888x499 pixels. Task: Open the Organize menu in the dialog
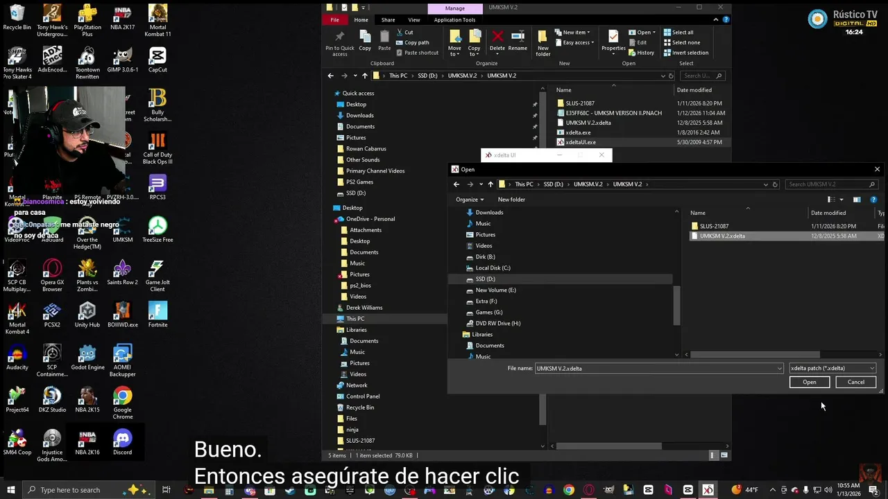470,200
